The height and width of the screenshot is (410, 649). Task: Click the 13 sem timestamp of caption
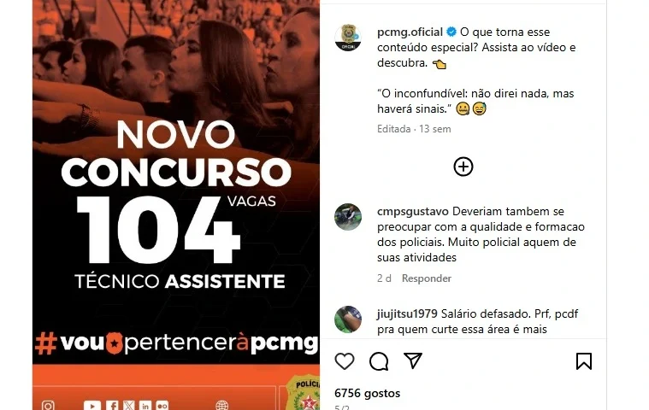click(x=435, y=129)
